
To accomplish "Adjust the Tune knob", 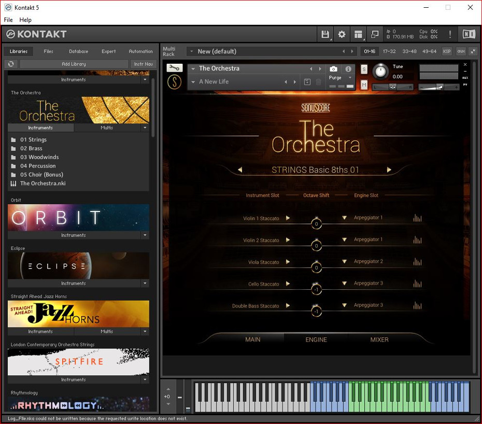I will click(380, 72).
